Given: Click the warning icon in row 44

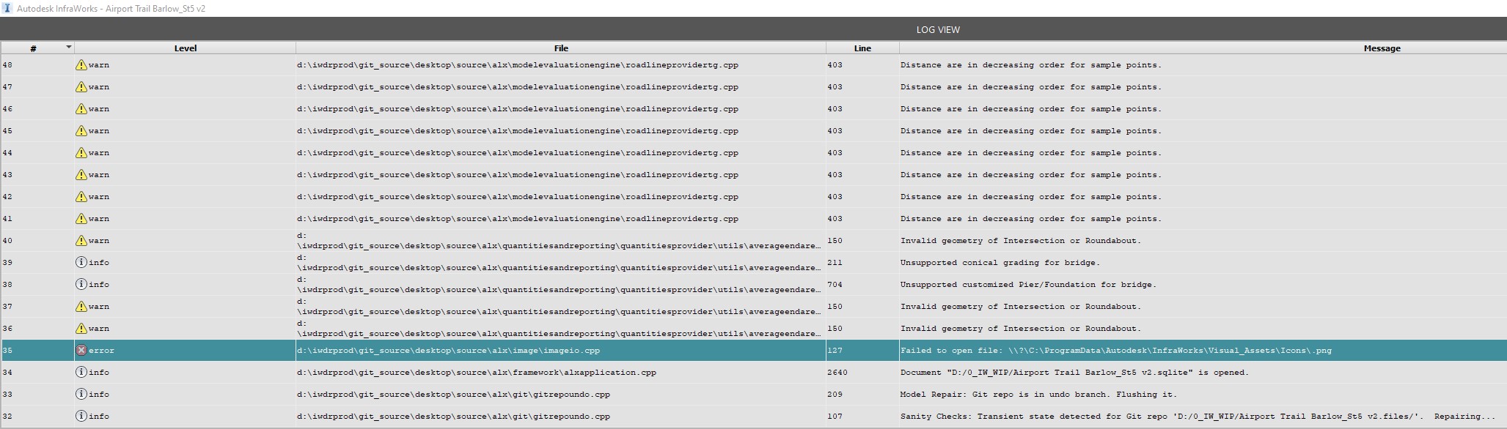Looking at the screenshot, I should point(81,152).
